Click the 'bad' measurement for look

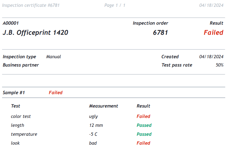coord(93,143)
